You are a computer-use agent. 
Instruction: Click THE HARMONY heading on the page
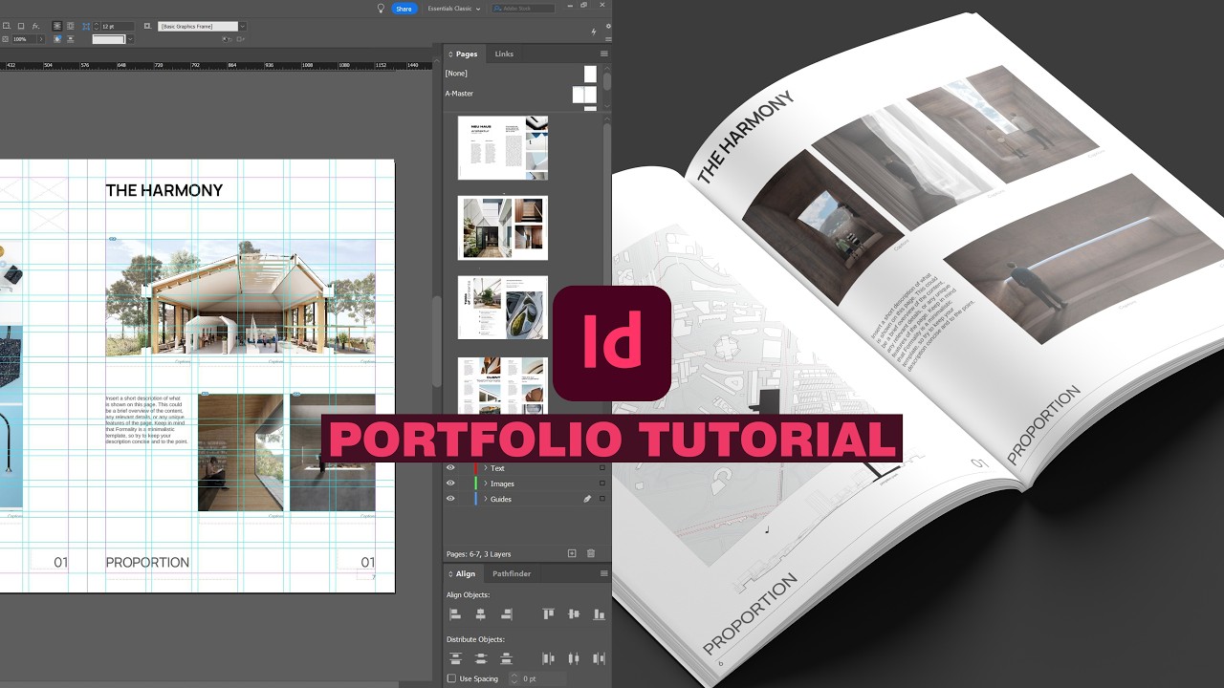pos(164,190)
